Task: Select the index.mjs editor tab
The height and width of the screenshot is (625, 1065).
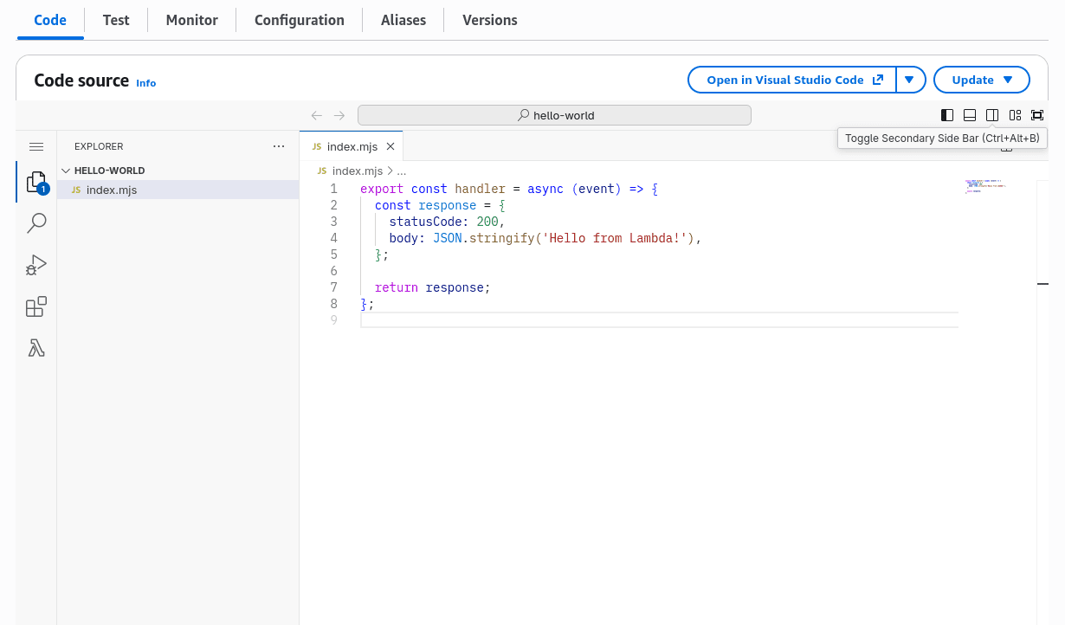Action: [x=352, y=146]
